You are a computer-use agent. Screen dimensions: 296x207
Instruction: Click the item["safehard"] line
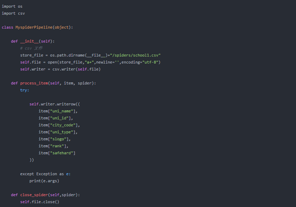tap(57, 153)
